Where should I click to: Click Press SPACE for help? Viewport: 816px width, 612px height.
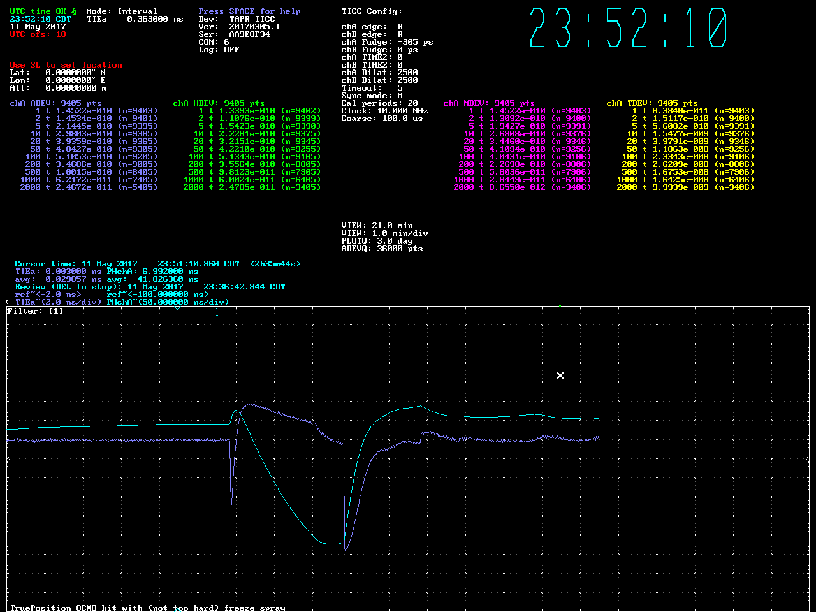pyautogui.click(x=249, y=11)
